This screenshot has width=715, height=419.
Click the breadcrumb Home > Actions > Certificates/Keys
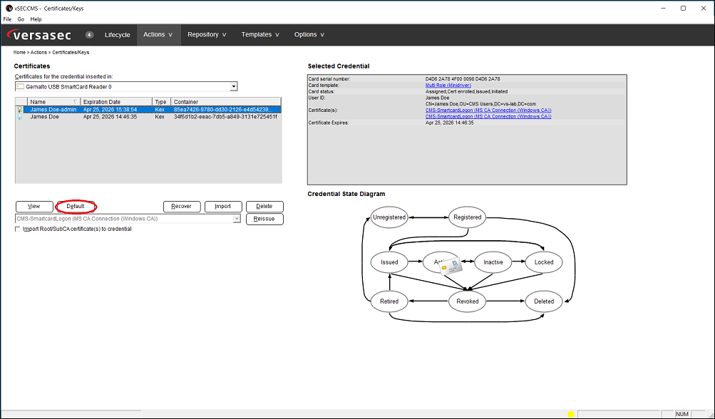pos(51,53)
